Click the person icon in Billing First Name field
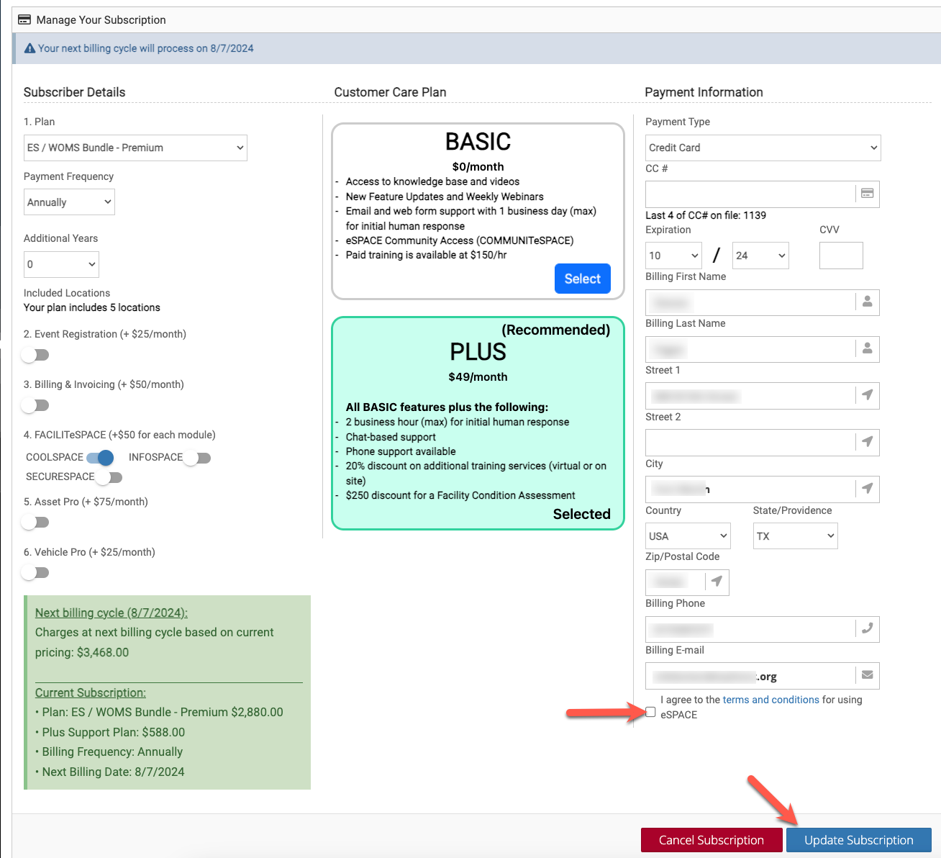Viewport: 941px width, 858px height. point(867,302)
